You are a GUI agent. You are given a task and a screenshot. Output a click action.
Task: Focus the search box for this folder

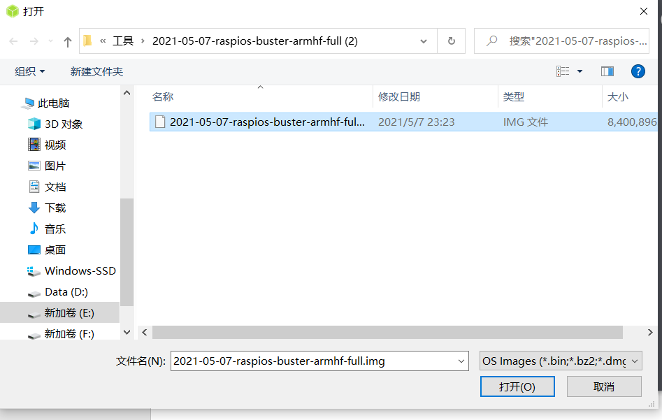[x=561, y=41]
